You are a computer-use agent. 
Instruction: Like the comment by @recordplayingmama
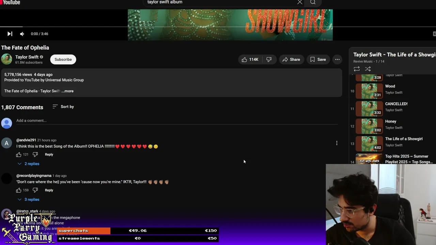(19, 190)
